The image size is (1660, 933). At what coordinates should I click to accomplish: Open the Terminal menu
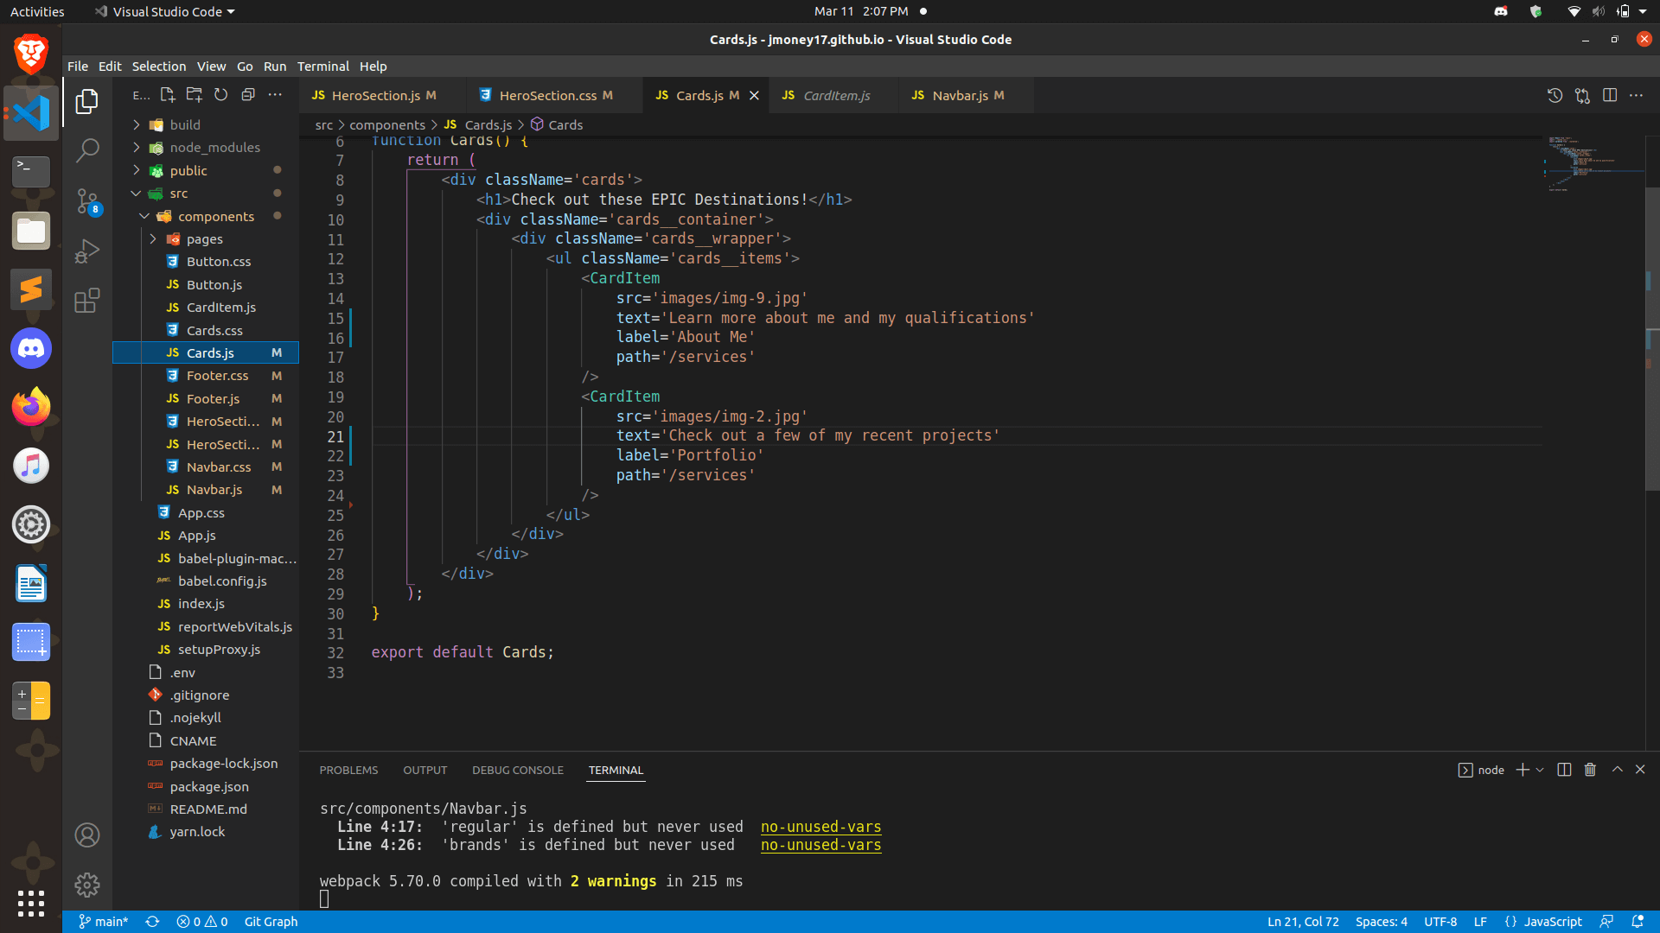(x=322, y=67)
